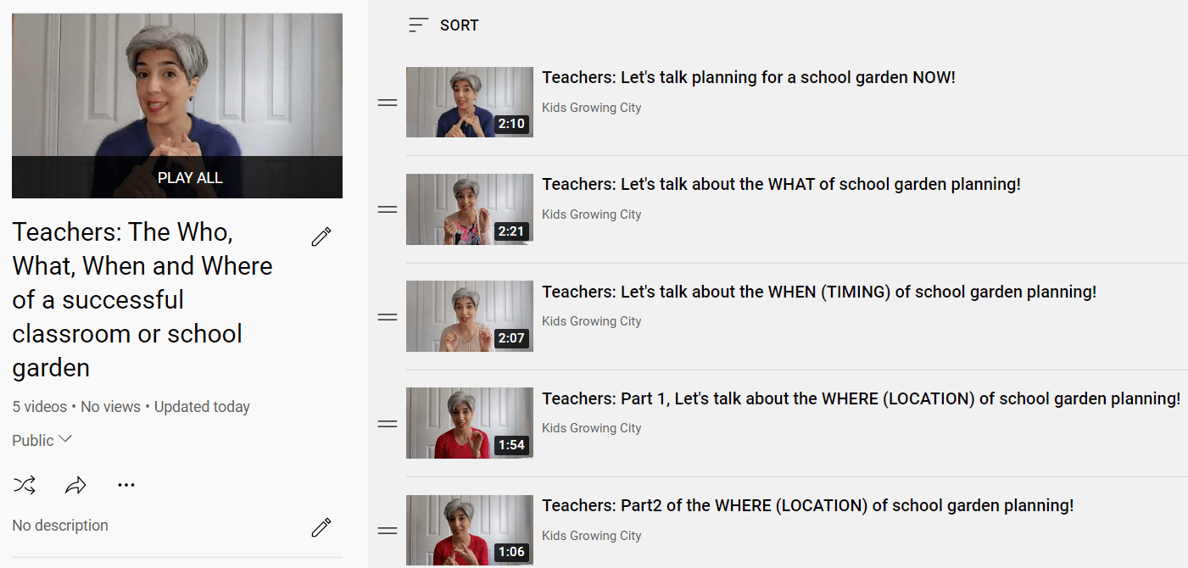Shuffle the playlist videos
Image resolution: width=1188 pixels, height=568 pixels.
click(x=25, y=485)
